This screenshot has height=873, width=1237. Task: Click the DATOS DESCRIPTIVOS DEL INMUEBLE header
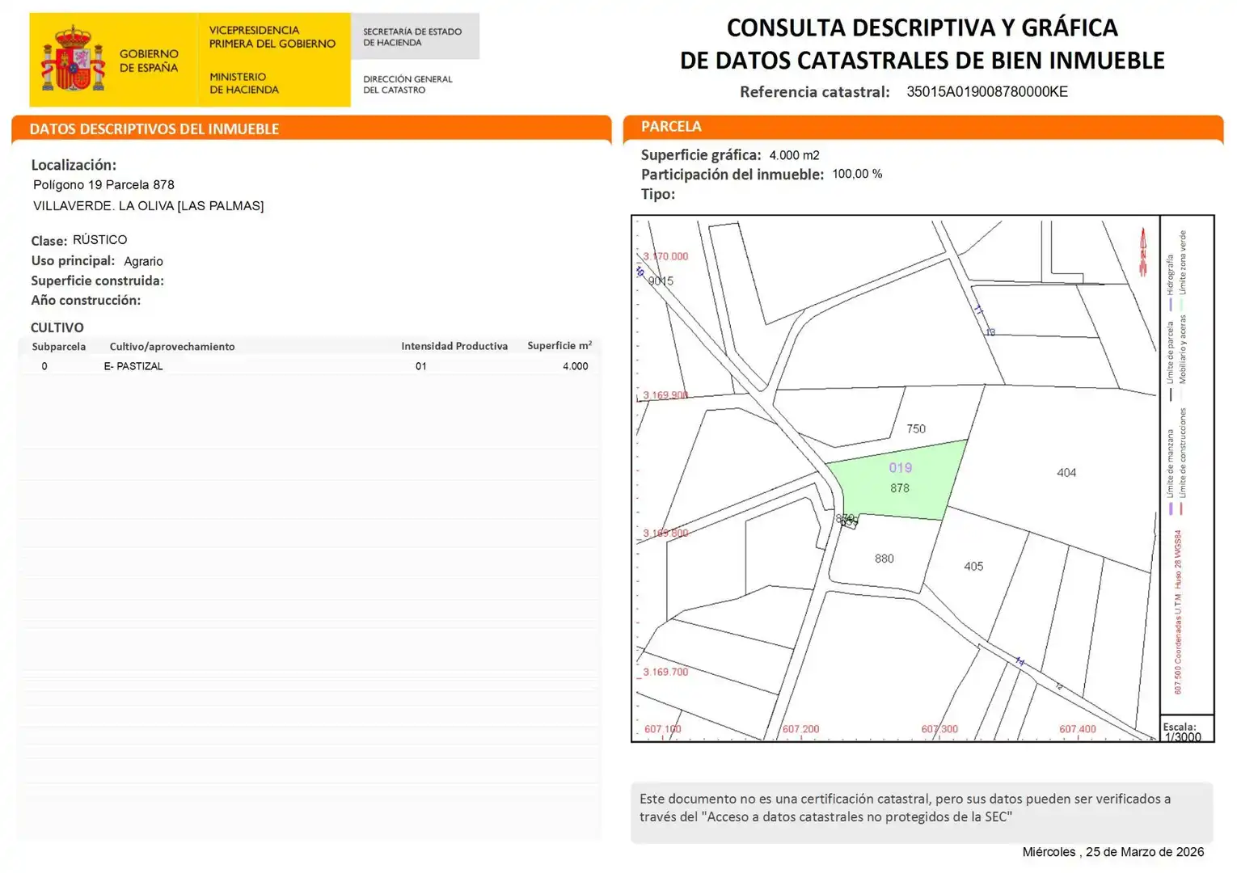pos(154,129)
